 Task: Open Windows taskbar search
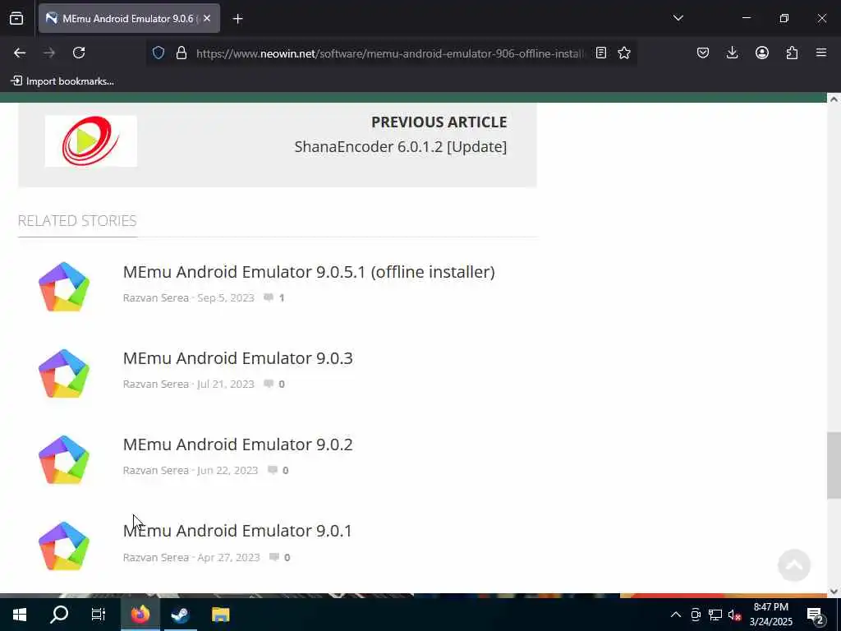pos(59,615)
